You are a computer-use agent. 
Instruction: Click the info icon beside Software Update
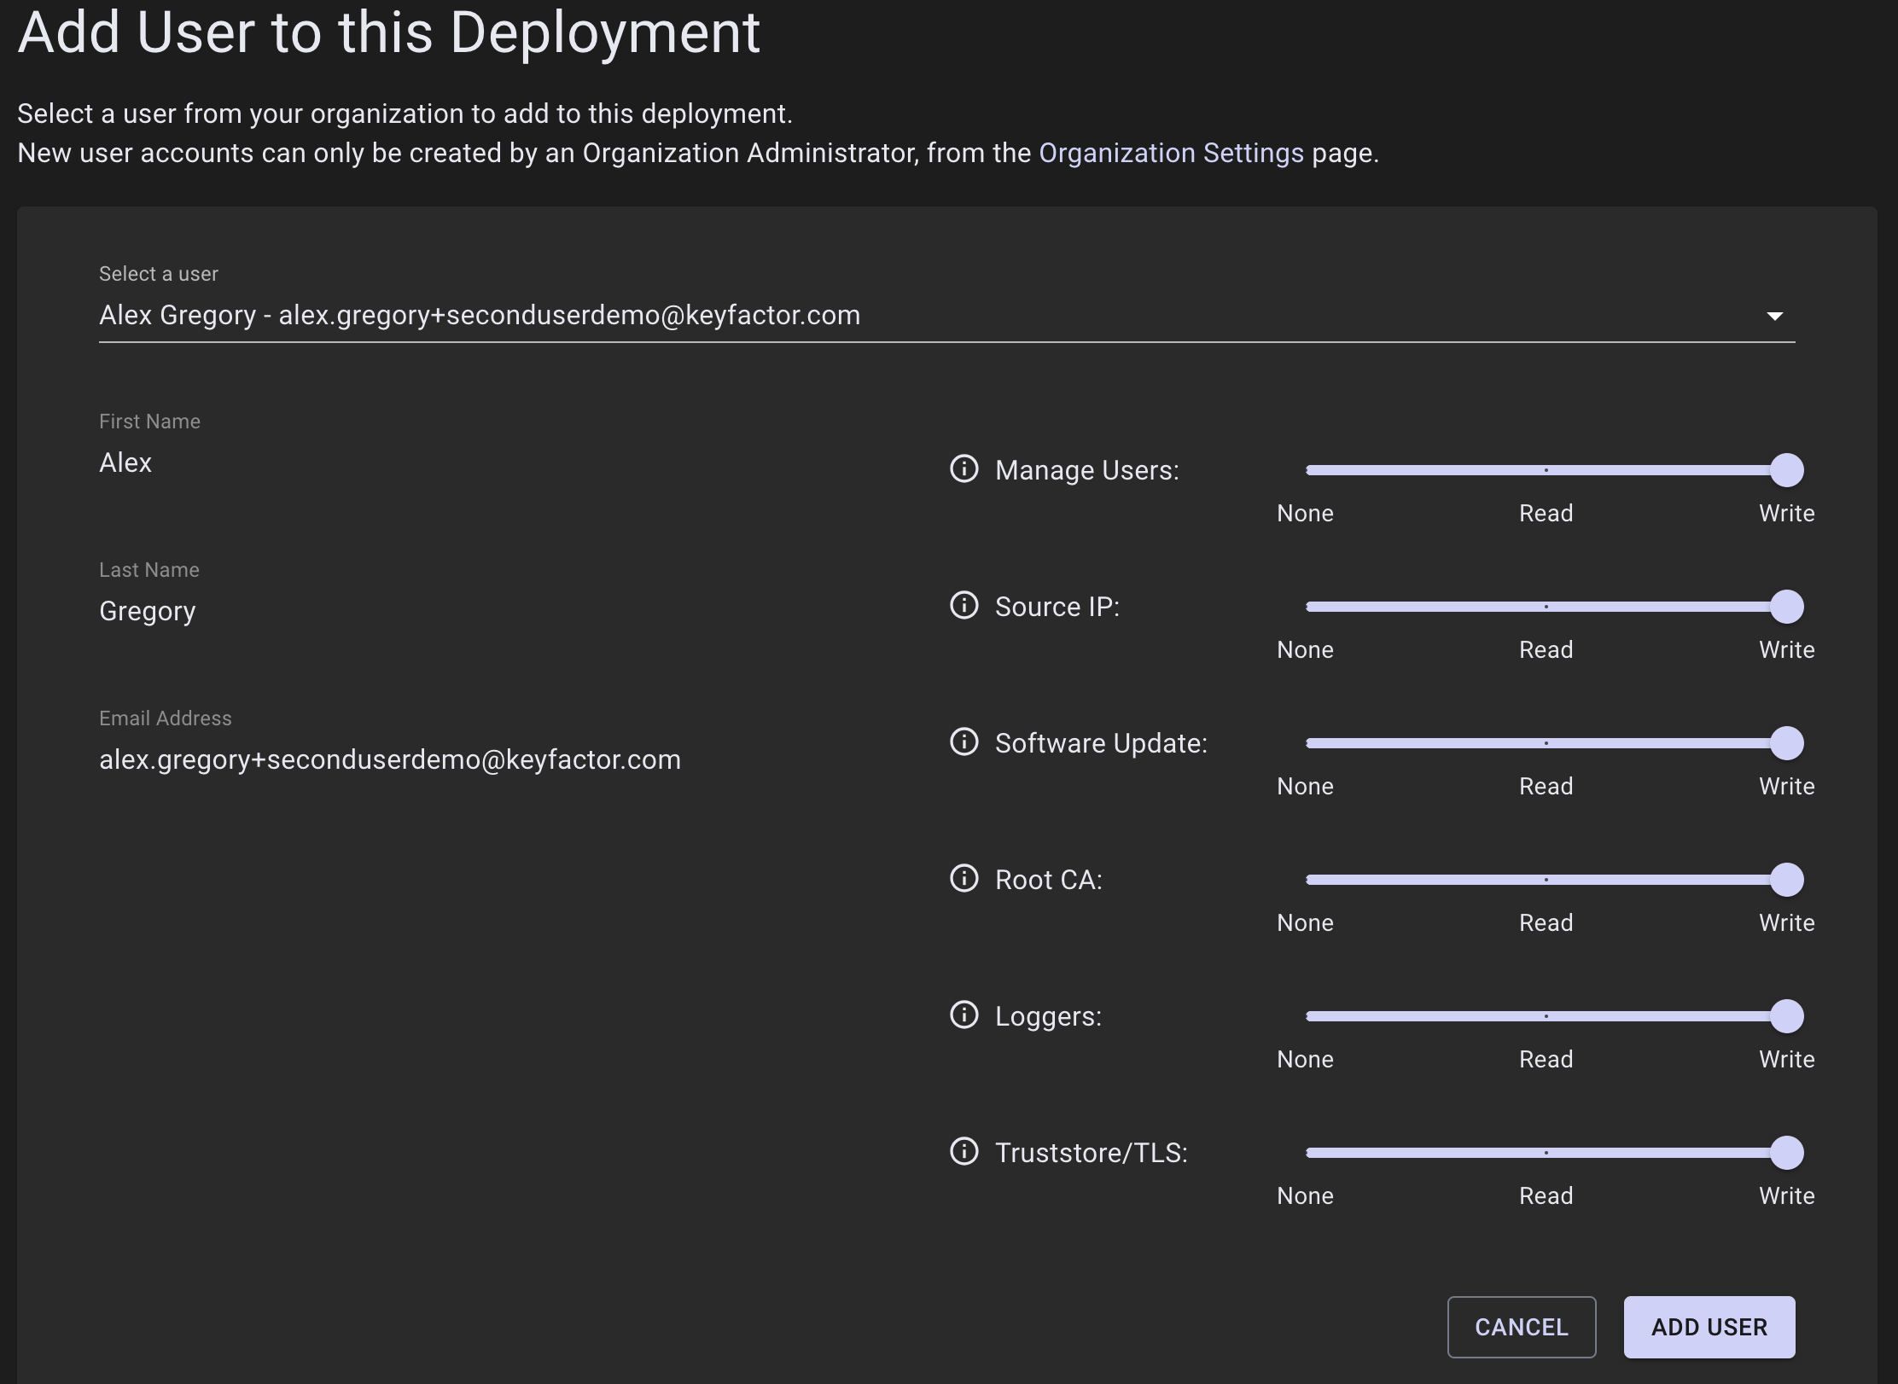964,741
